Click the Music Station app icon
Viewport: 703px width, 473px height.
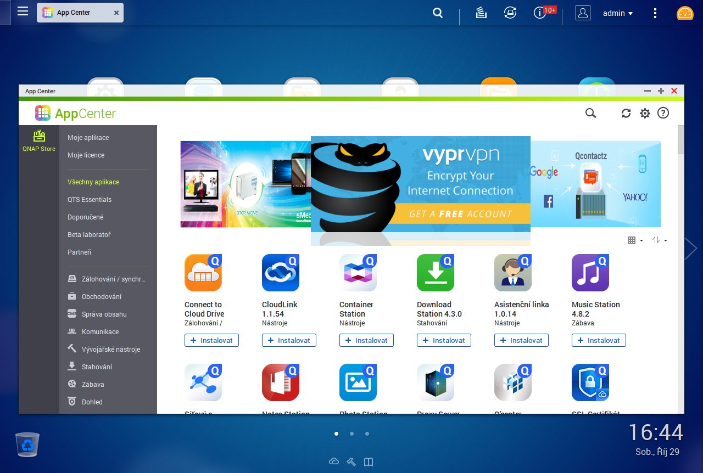(590, 273)
